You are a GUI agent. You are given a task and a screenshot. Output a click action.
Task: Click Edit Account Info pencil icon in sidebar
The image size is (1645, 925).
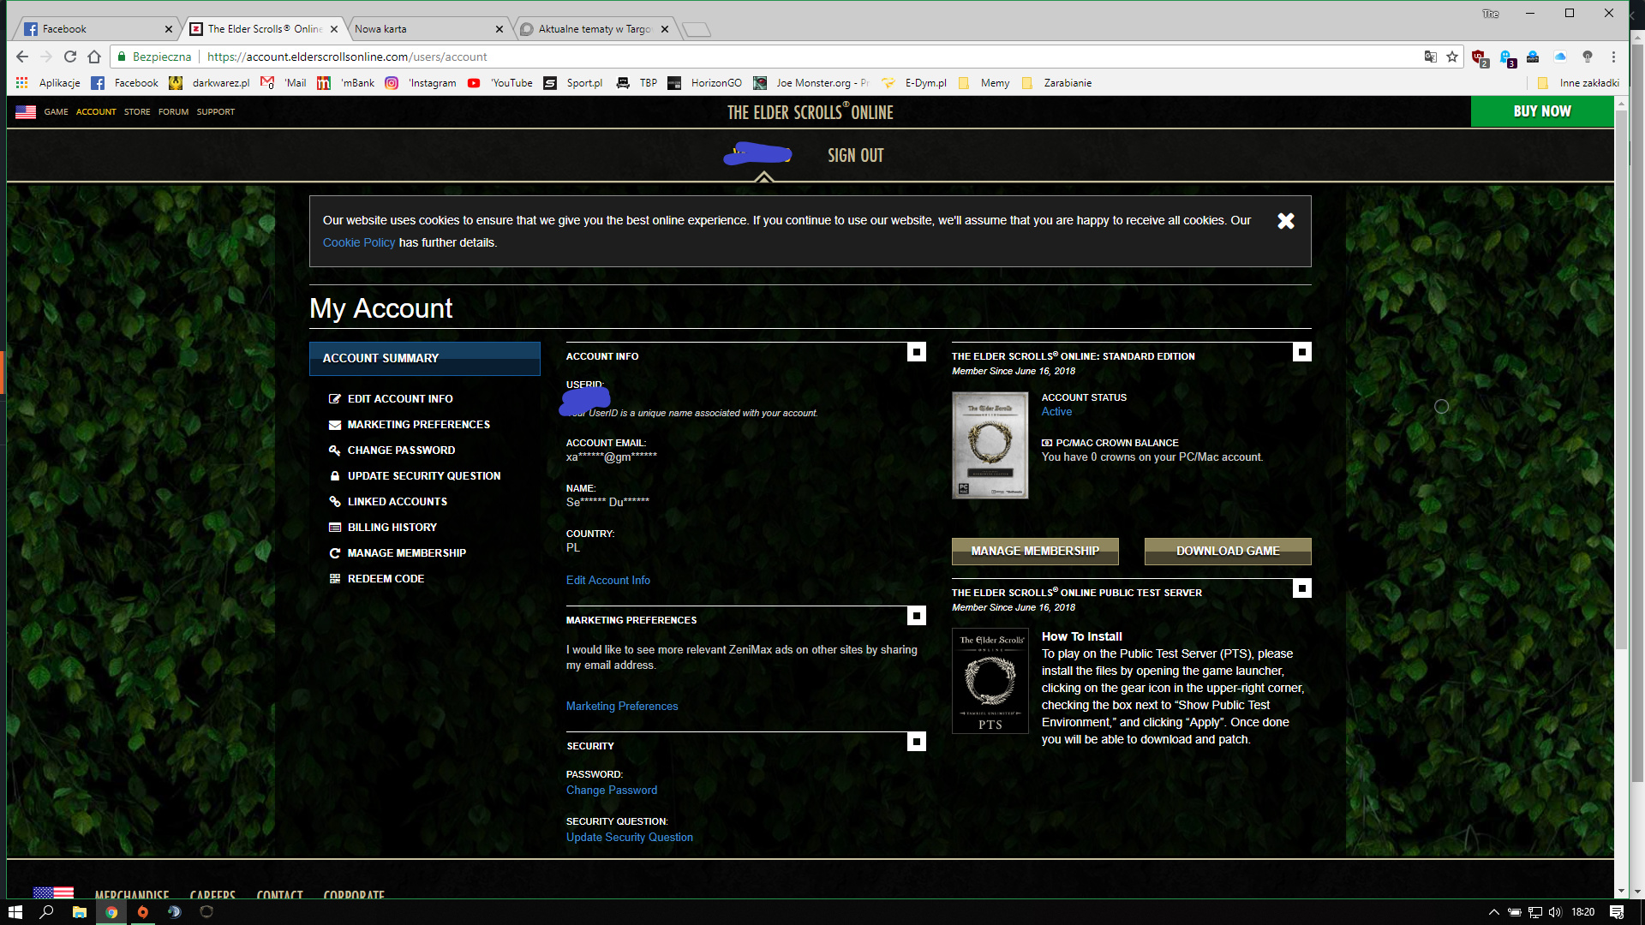(x=335, y=399)
